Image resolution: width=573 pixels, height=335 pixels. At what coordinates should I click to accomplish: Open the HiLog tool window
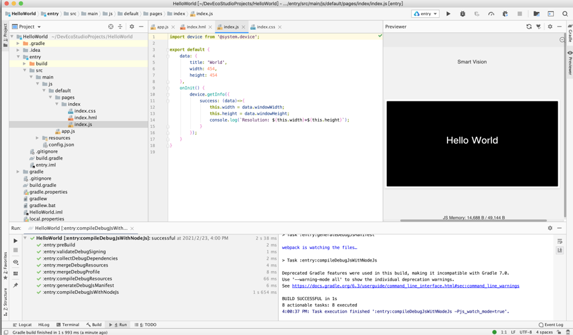[44, 324]
